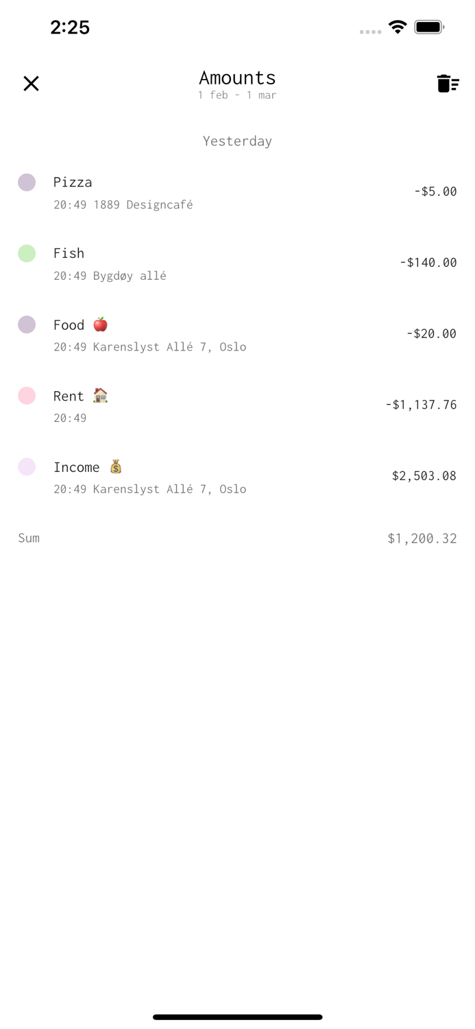Open the delete transactions trash icon
This screenshot has height=1029, width=475.
pos(448,83)
